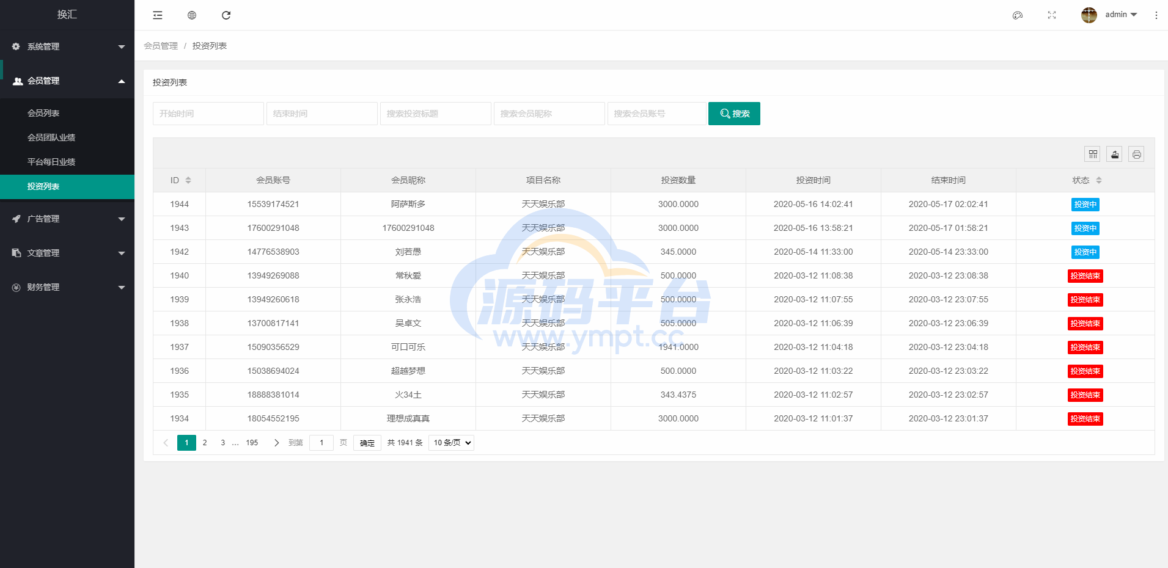Image resolution: width=1168 pixels, height=568 pixels.
Task: Collapse the 会员管理 menu
Action: pos(67,81)
